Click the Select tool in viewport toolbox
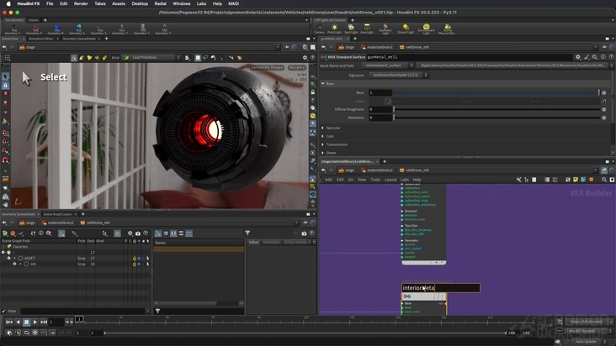 point(6,76)
